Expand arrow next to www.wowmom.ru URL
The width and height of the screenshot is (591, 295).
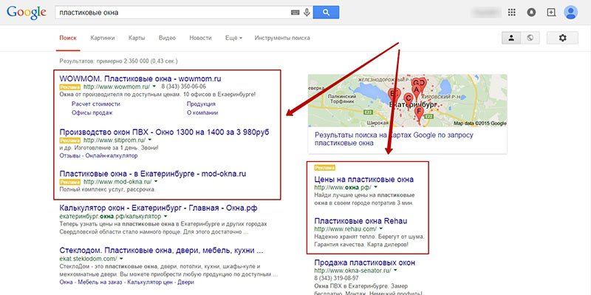point(154,87)
